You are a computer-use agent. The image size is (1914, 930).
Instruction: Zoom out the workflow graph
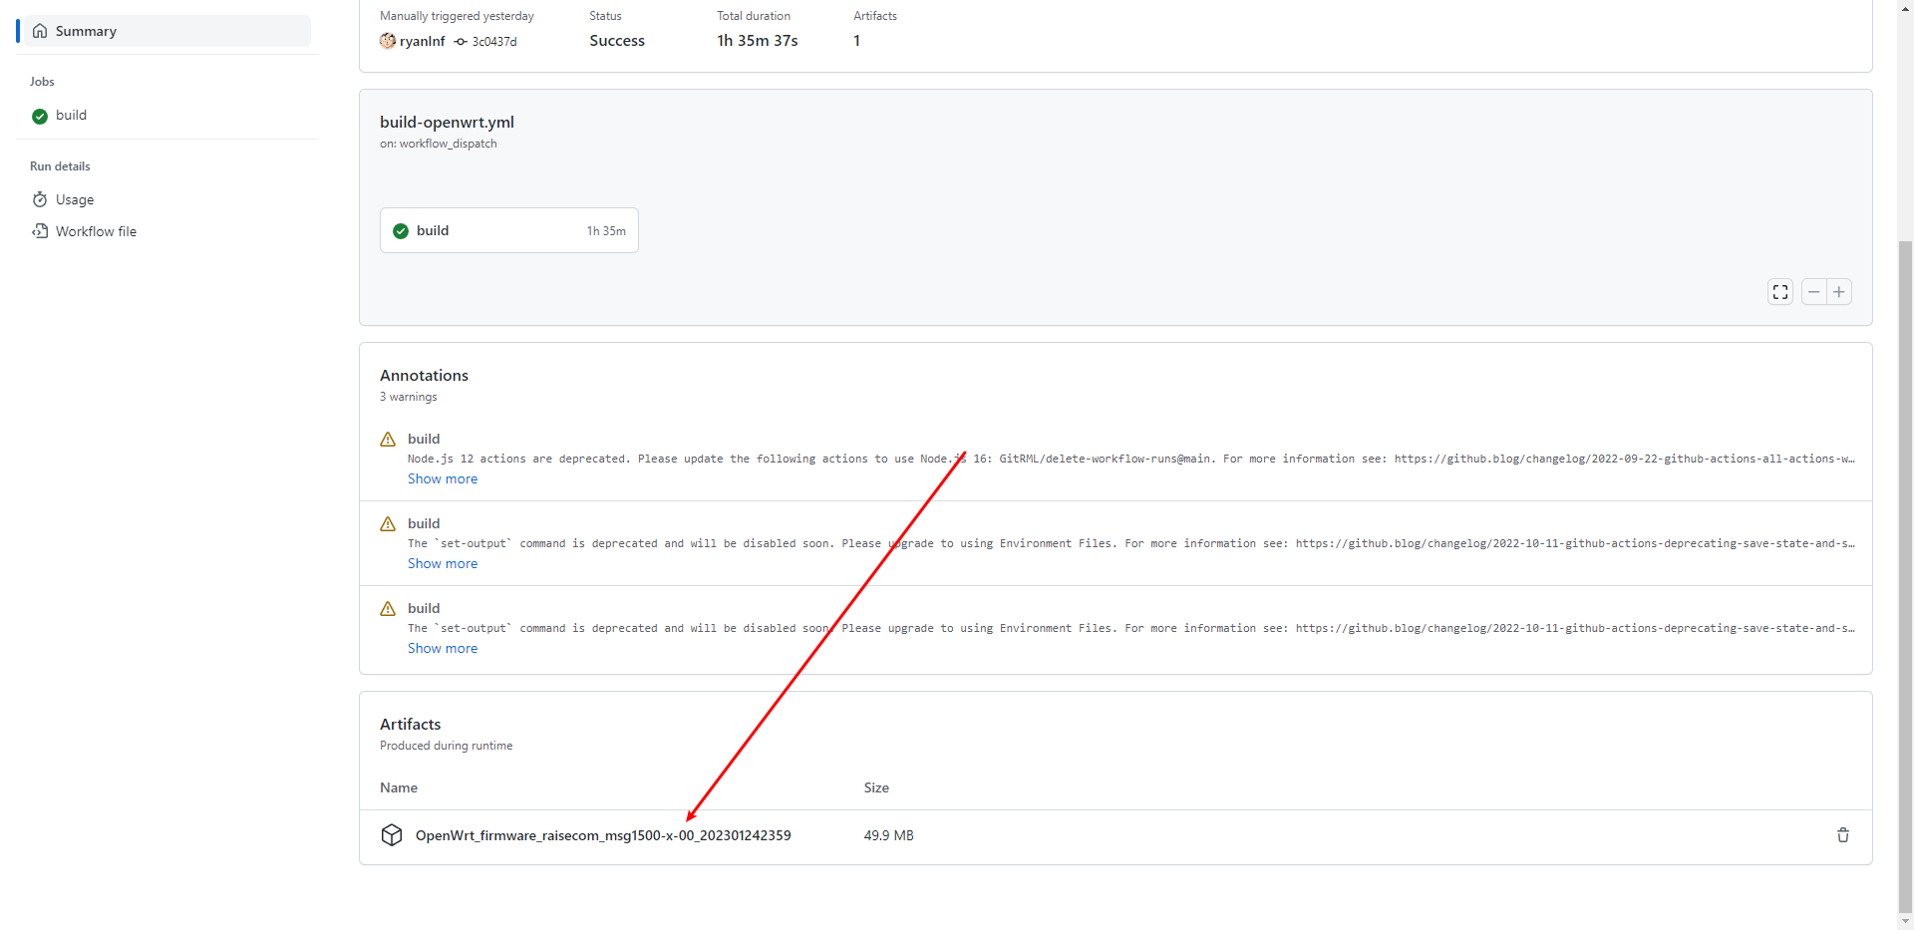point(1813,292)
